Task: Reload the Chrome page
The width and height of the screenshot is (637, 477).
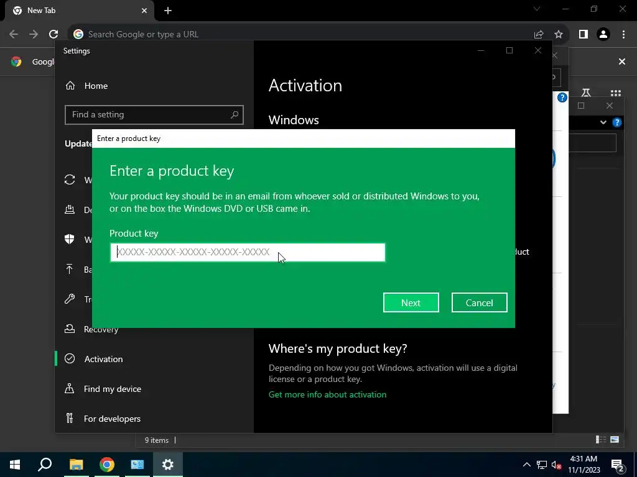Action: coord(53,34)
